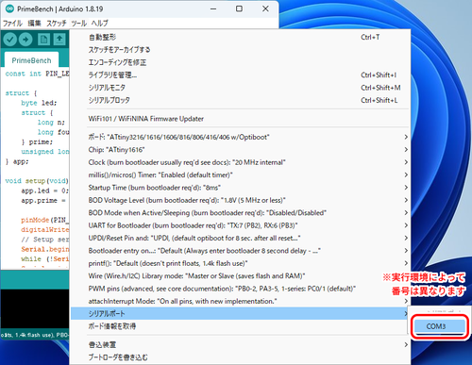Click the New sketch toolbar icon
The width and height of the screenshot is (472, 365).
tap(43, 40)
